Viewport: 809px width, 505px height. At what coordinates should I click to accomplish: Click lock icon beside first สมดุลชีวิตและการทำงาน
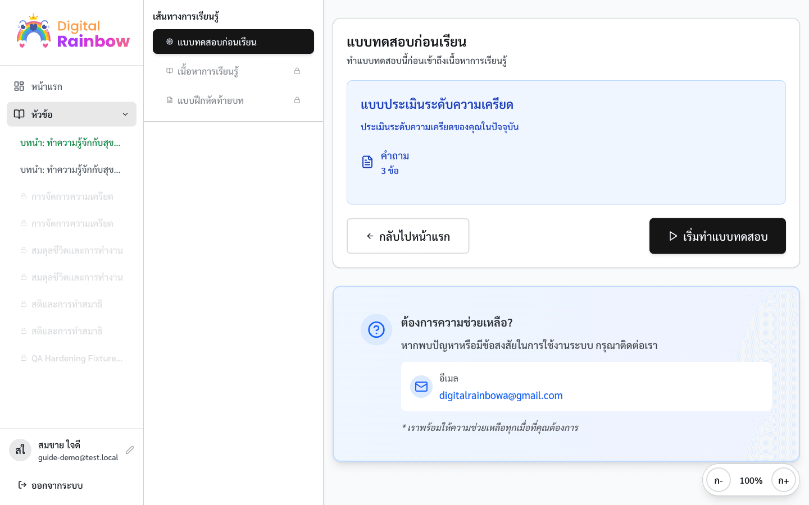(24, 250)
